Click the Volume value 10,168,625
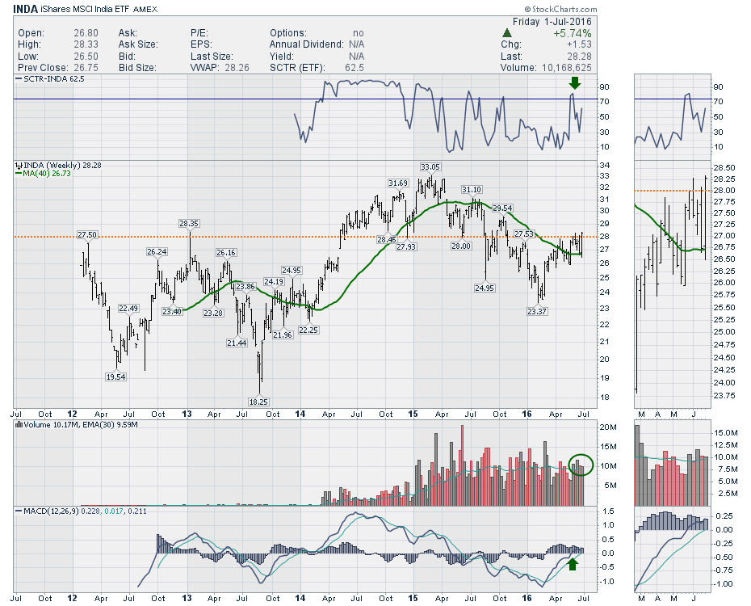This screenshot has height=606, width=751. point(567,68)
